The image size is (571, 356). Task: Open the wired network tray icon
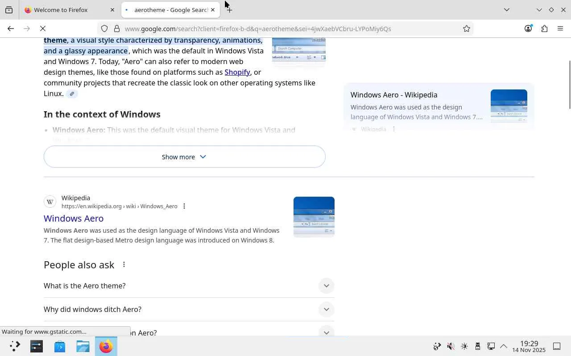tap(491, 346)
